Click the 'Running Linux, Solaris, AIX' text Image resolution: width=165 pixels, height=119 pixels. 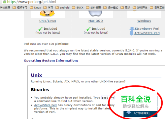tap(78, 81)
